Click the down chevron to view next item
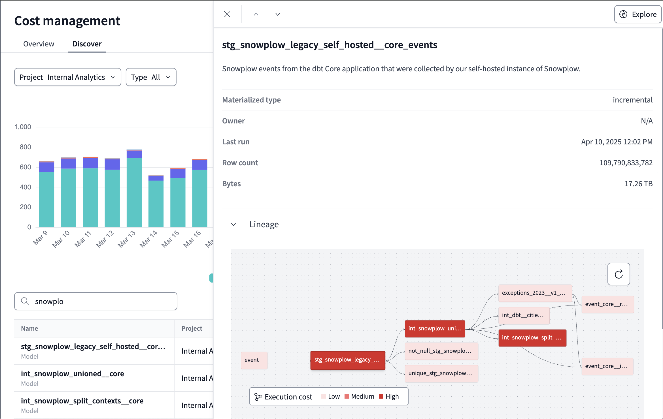663x419 pixels. 277,14
